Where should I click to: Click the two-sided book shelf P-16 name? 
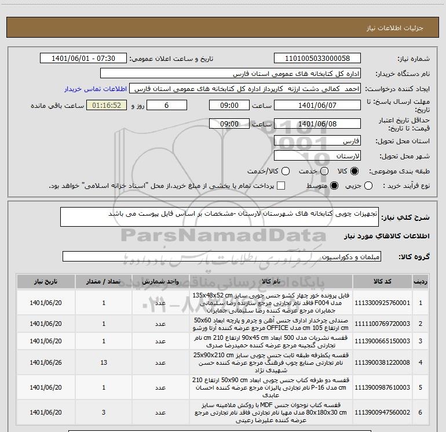271,387
